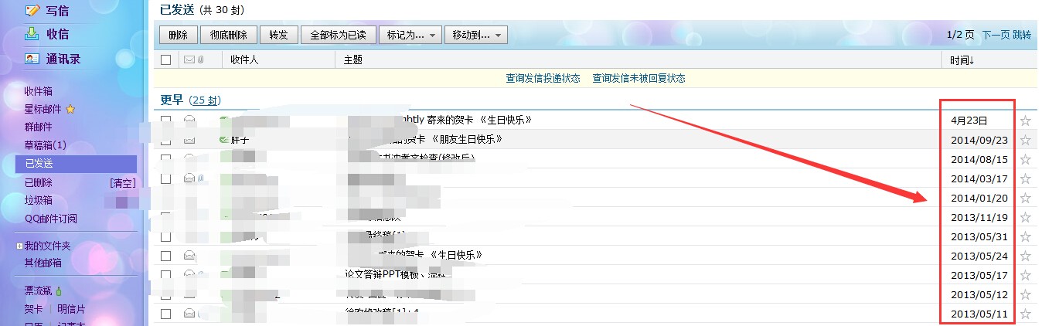Click the 转发 button

tap(278, 35)
